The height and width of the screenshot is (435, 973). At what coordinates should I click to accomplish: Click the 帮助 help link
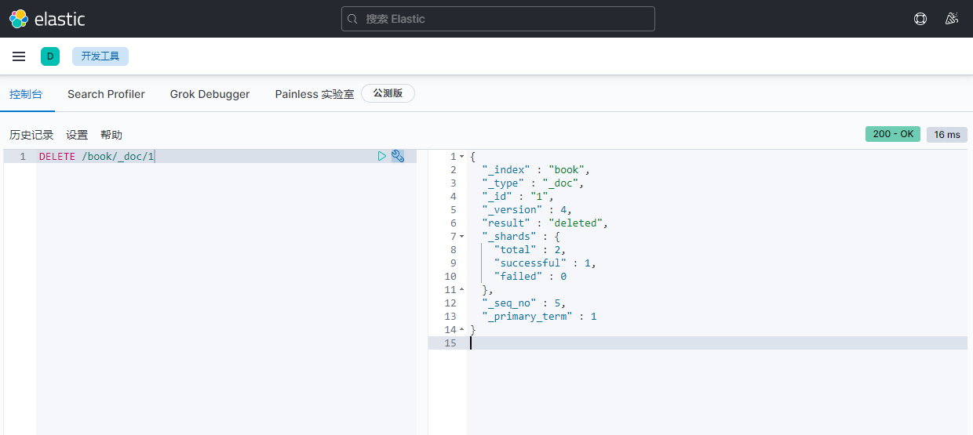[x=111, y=135]
